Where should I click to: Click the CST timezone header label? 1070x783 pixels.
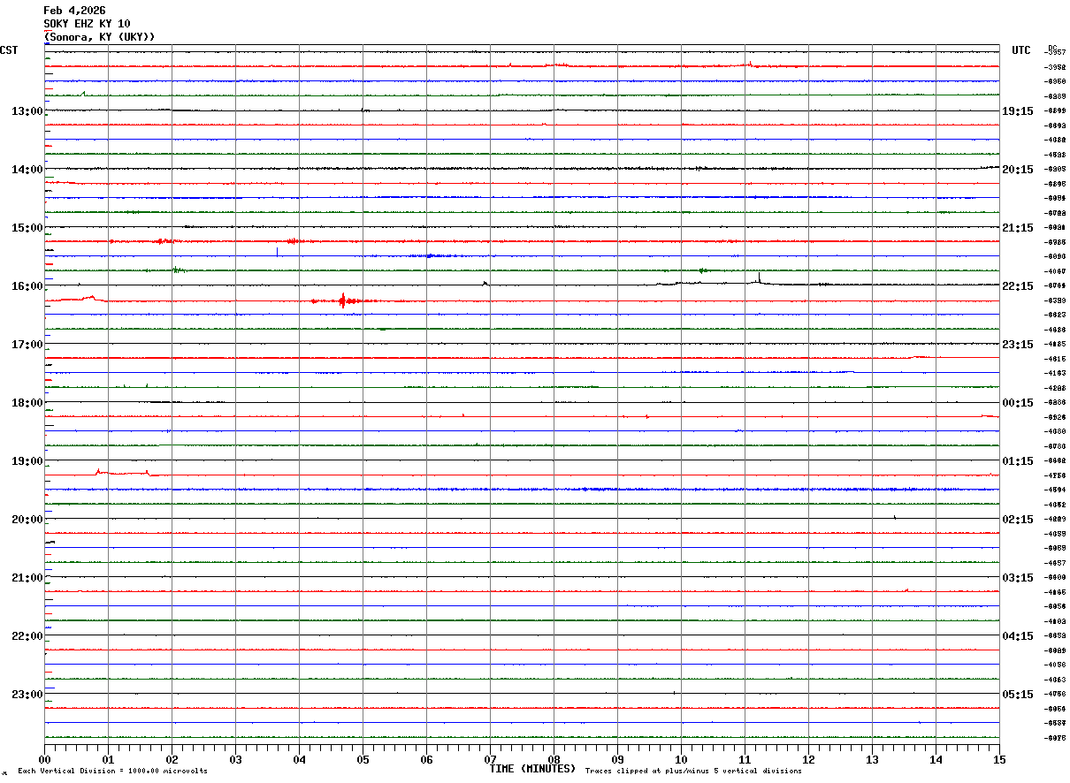[x=9, y=50]
